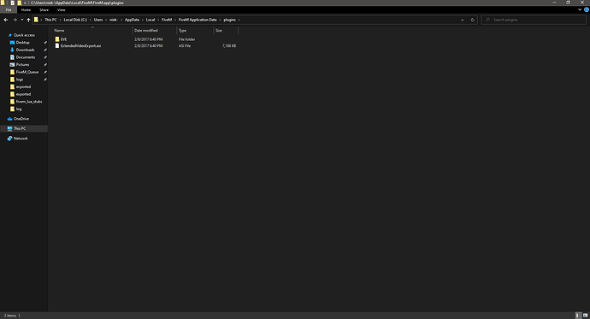This screenshot has height=319, width=590.
Task: Click the Forward navigation arrow
Action: point(15,20)
